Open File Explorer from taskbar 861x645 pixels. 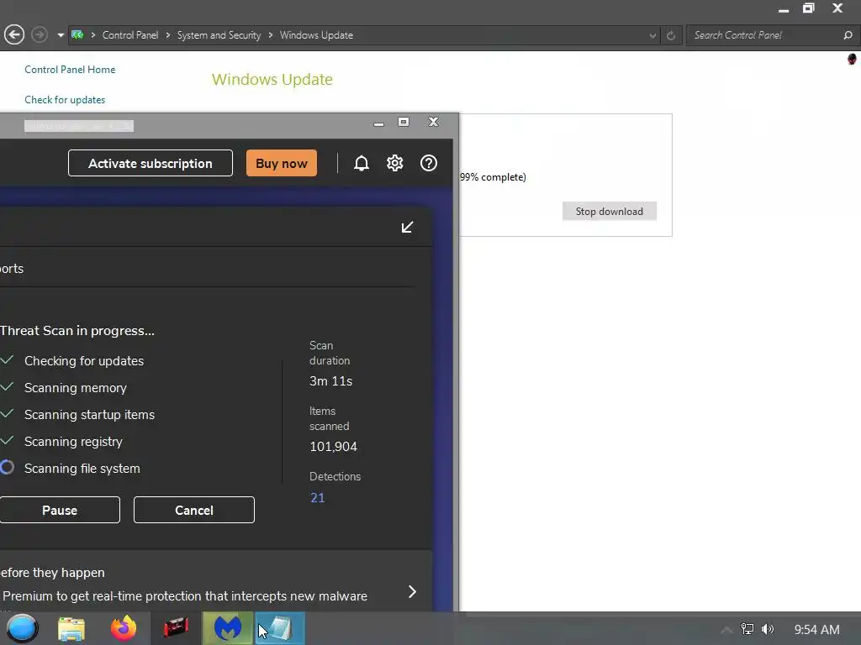tap(71, 628)
